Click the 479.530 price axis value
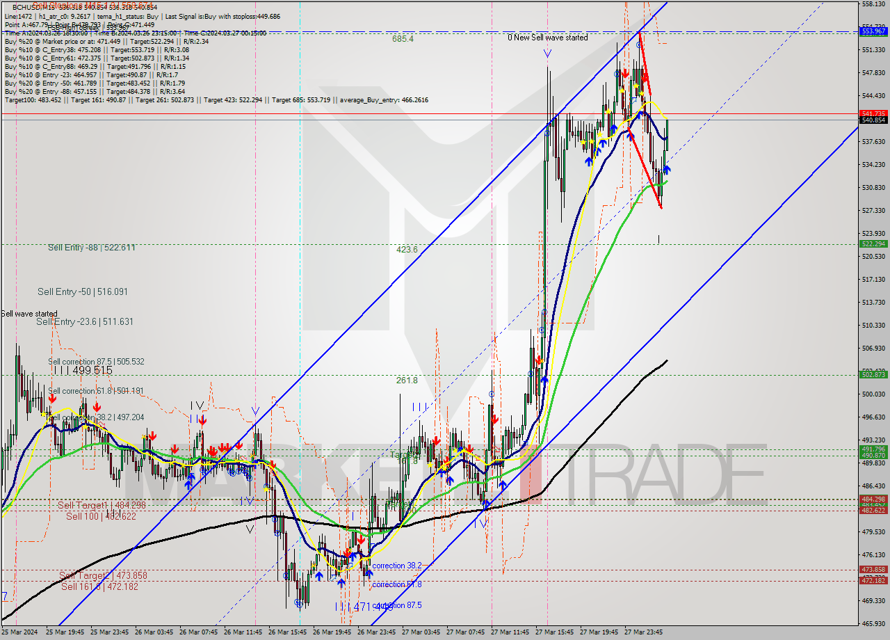Screen dimensions: 890x640 point(874,531)
